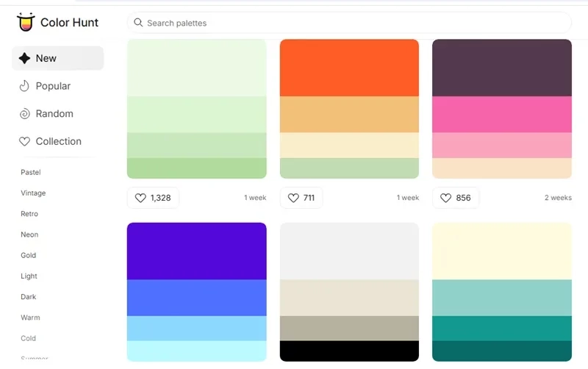Open the Retro palettes link
This screenshot has width=588, height=369.
tap(29, 214)
